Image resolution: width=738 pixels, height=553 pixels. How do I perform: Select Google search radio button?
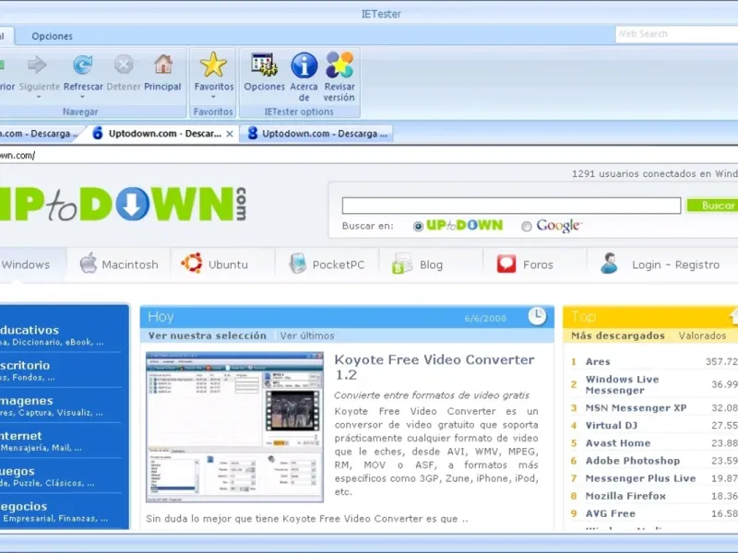click(x=527, y=227)
